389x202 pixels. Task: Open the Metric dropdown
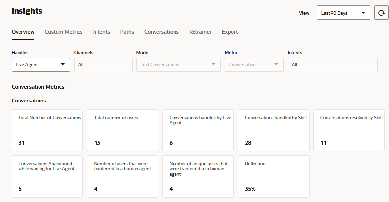tap(254, 64)
